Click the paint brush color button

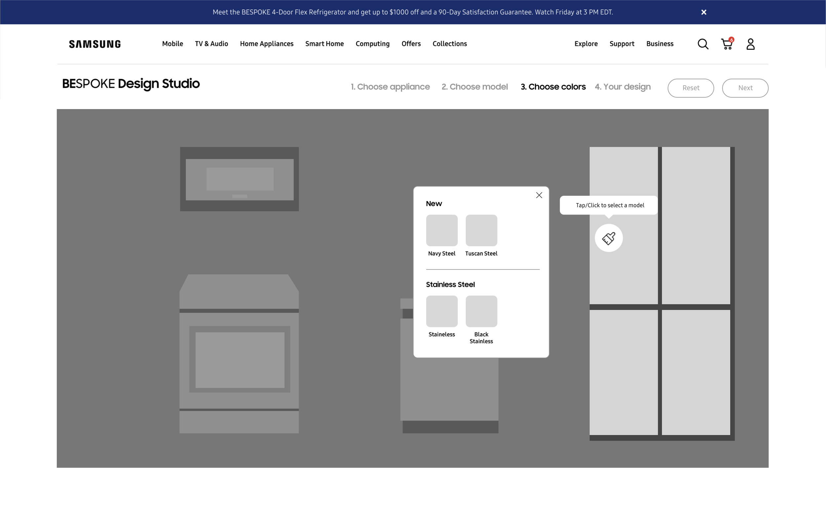coord(608,238)
